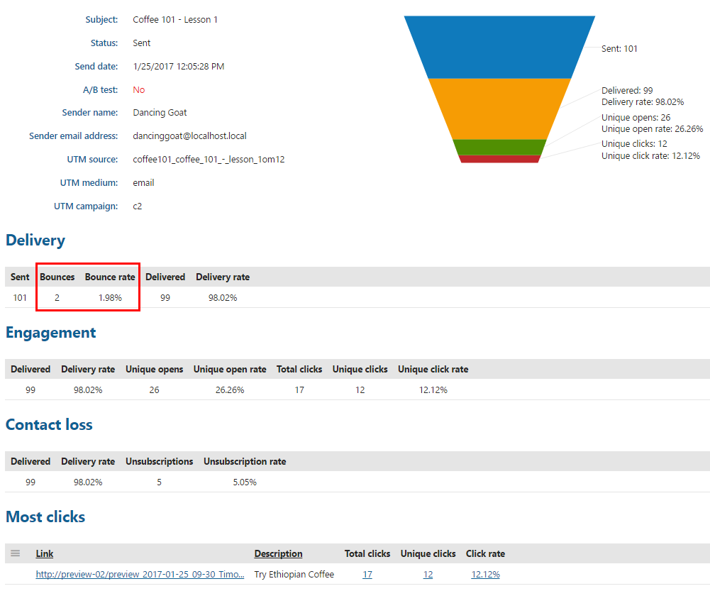Select the highlighted Bounces value

[x=57, y=297]
